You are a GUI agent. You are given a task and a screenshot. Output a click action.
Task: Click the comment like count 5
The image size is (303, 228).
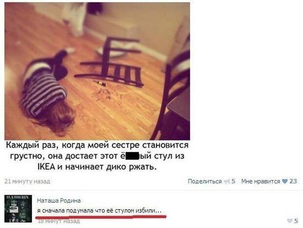pos(296,221)
